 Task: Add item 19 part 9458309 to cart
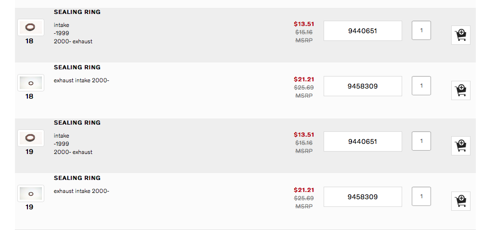click(x=461, y=201)
